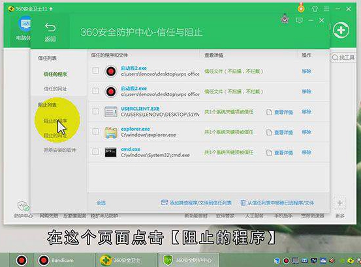Viewport: 361px width, 267px height.
Task: Check the second 启动我2.exe checkbox
Action: click(95, 91)
